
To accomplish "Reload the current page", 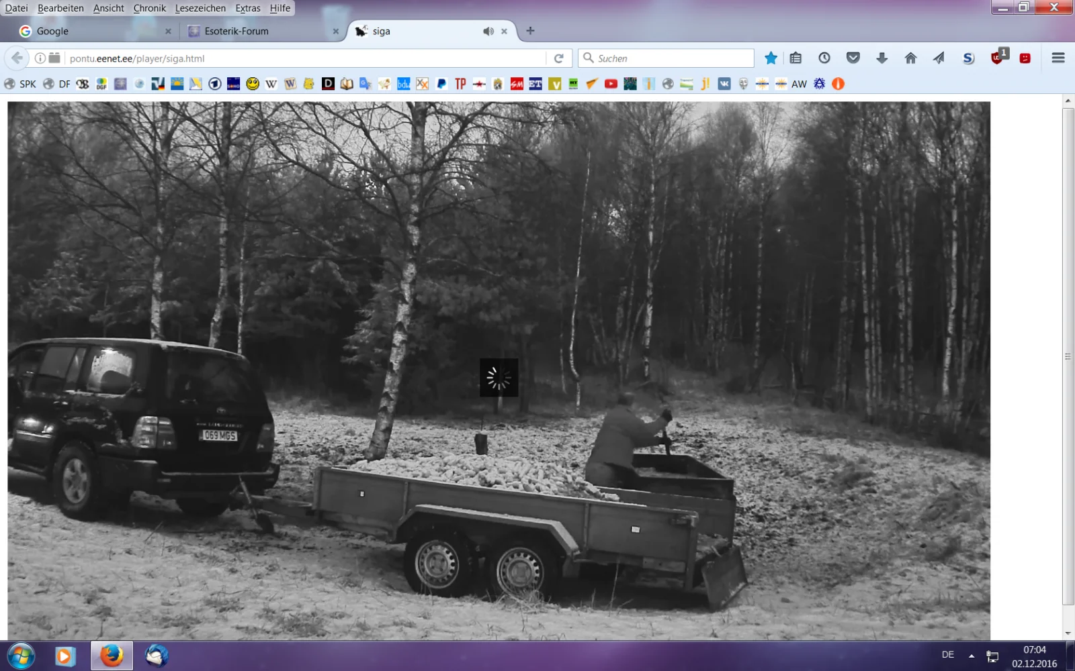I will click(558, 58).
